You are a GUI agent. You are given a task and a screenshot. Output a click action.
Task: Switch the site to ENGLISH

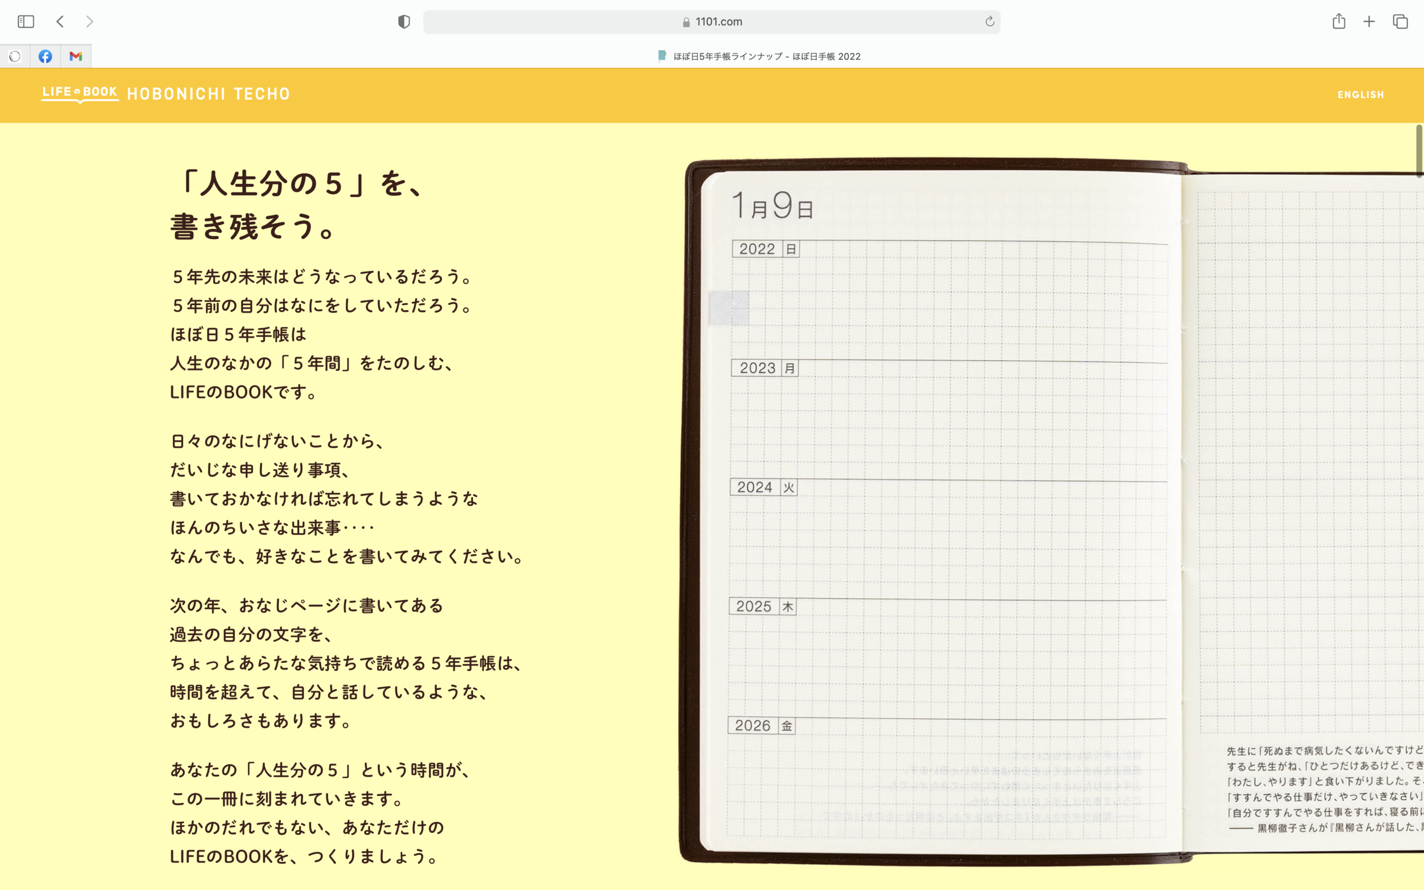pos(1360,95)
